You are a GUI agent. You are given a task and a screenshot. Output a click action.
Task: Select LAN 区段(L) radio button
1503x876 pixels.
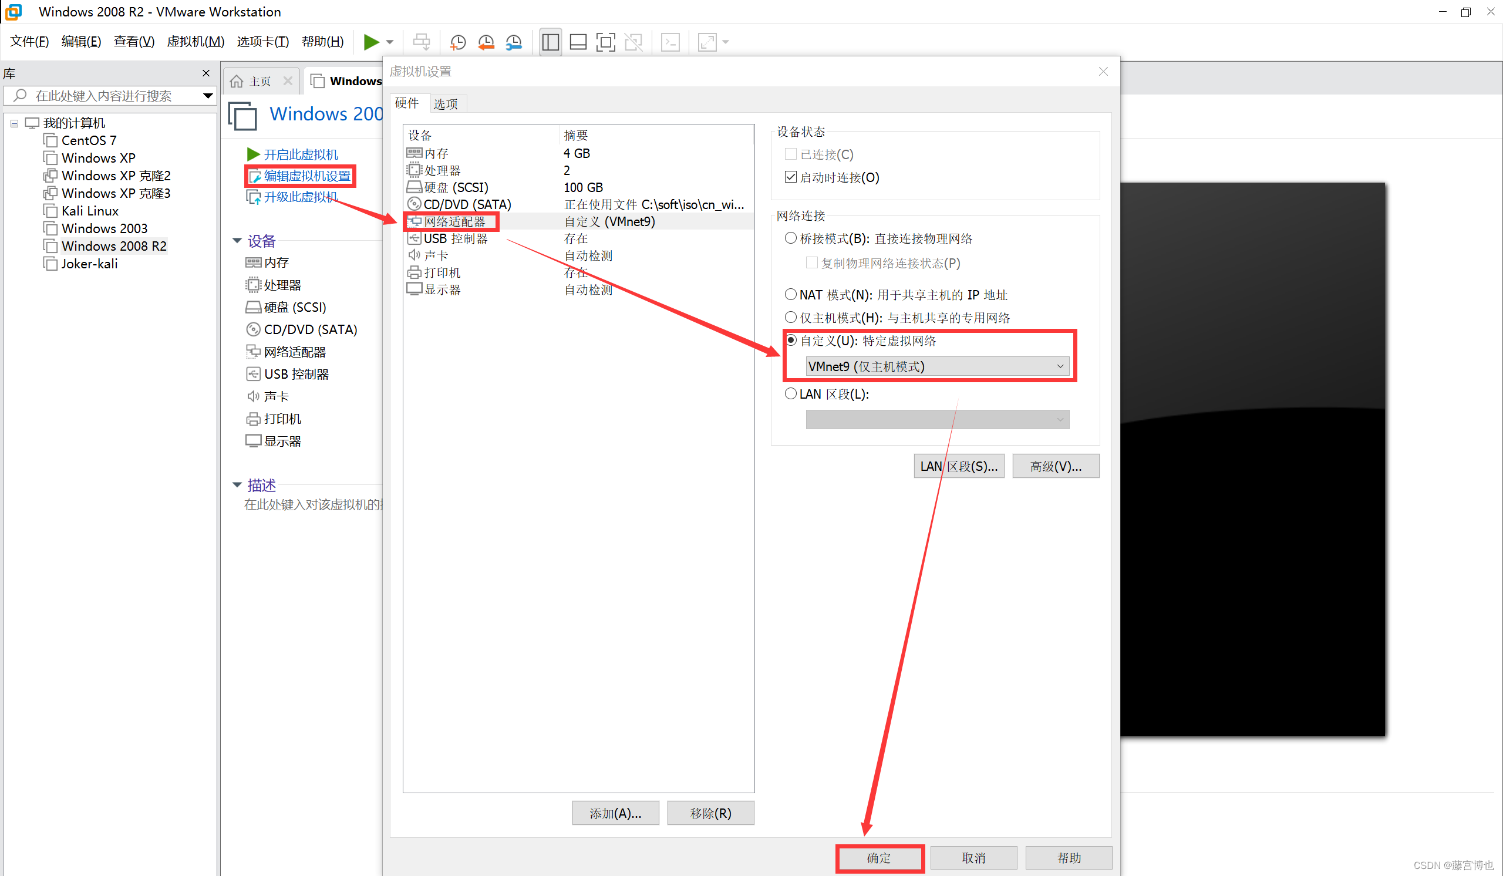click(x=791, y=393)
